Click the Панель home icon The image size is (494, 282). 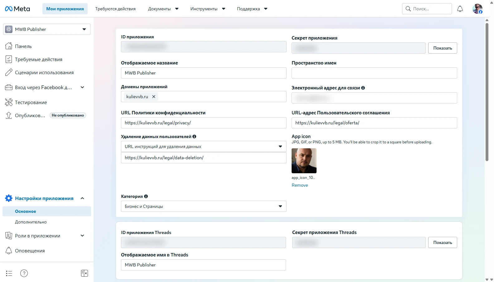pyautogui.click(x=9, y=46)
